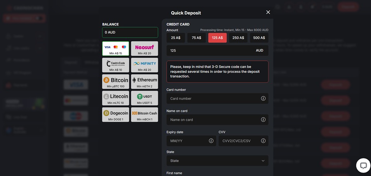Viewport: 371px width, 176px height.
Task: Open the live chat widget
Action: [x=363, y=165]
